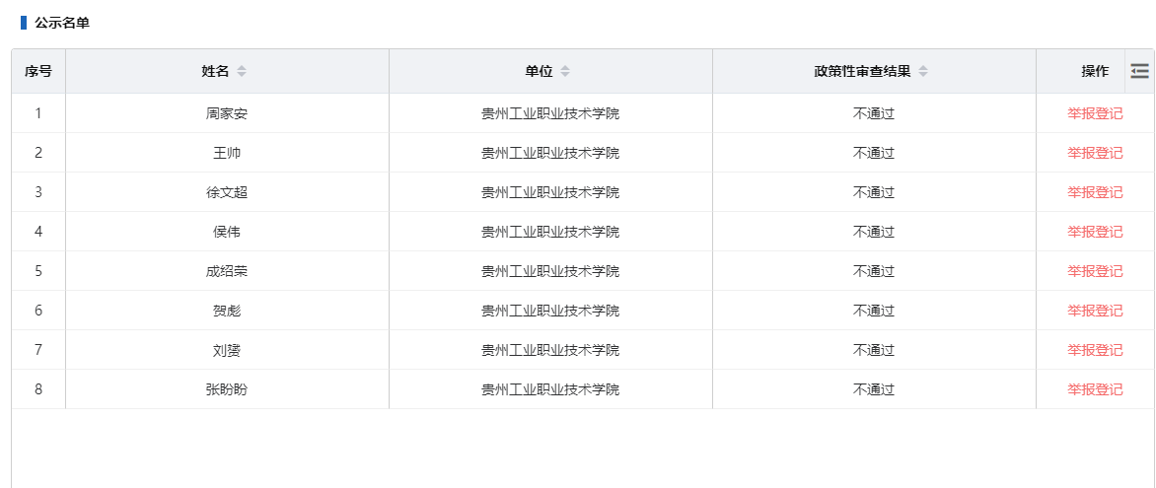The height and width of the screenshot is (488, 1156).
Task: Click 举报登记 for 成绍荣
Action: click(x=1095, y=271)
